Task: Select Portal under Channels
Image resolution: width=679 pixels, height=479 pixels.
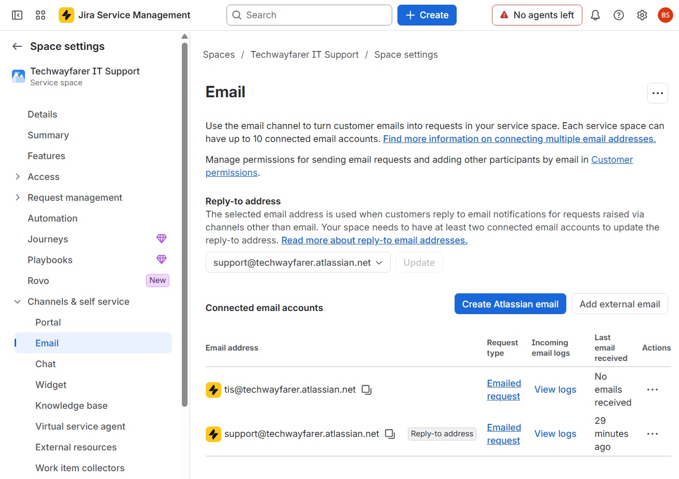Action: 48,322
